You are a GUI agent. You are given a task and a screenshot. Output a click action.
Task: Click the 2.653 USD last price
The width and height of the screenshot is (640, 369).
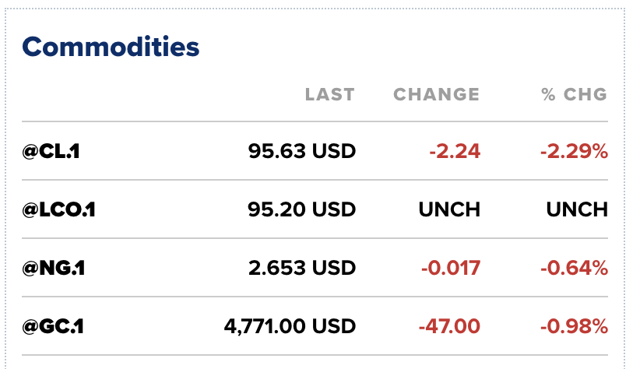302,268
